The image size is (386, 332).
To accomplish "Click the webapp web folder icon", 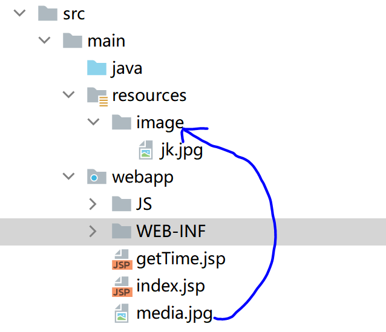I will click(97, 177).
